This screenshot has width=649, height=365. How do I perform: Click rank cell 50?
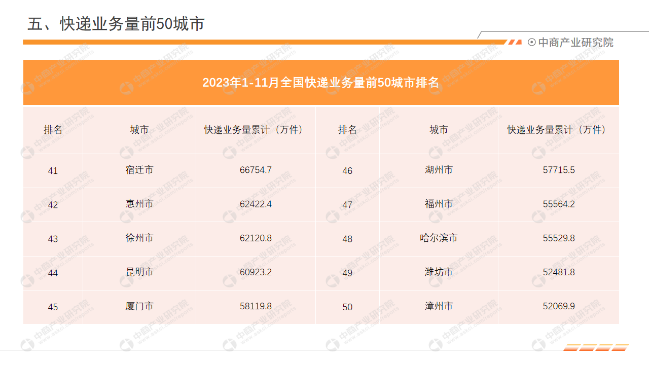tap(347, 307)
